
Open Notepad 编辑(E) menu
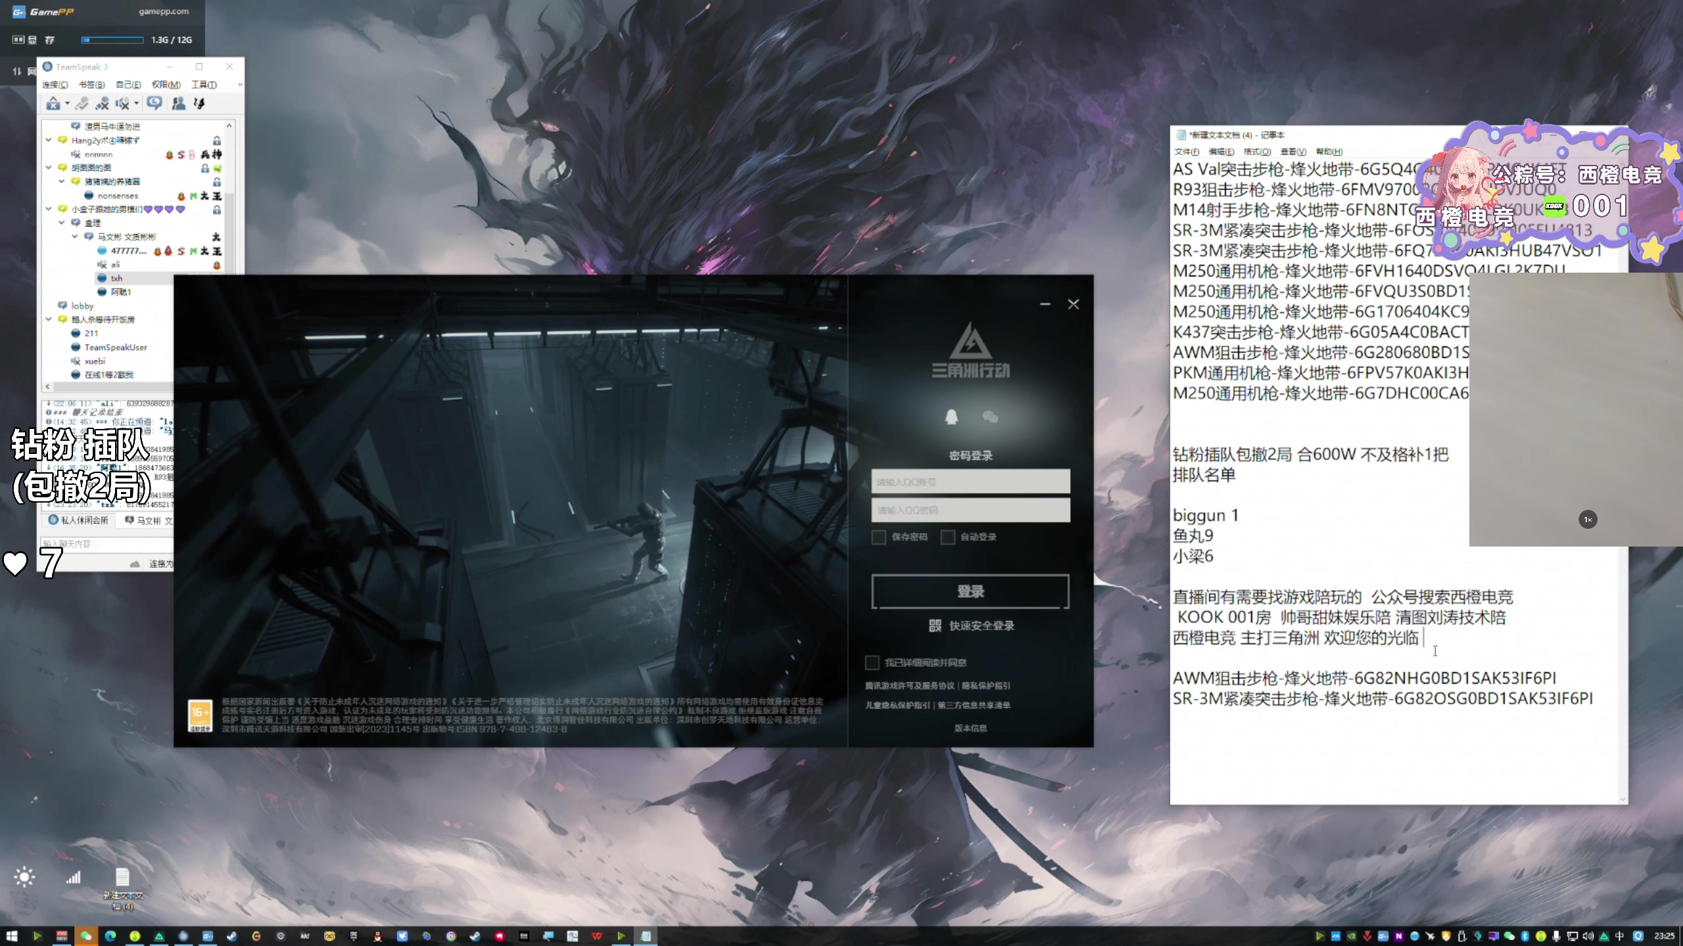1221,152
